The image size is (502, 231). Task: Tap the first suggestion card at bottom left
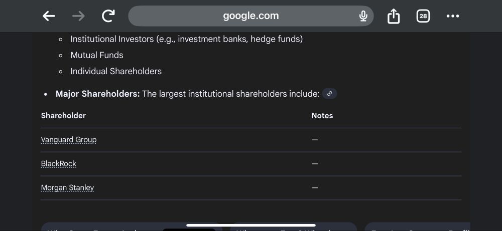point(130,226)
